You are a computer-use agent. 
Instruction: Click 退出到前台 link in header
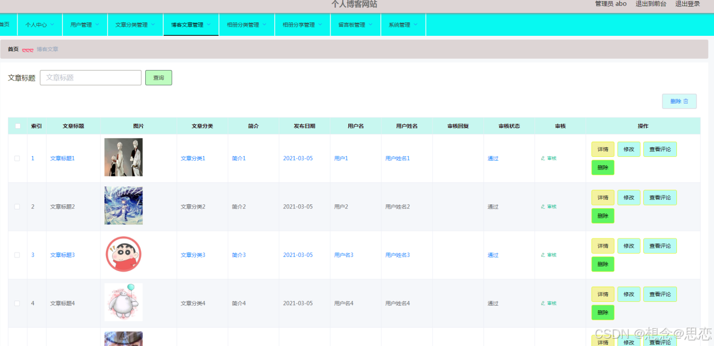click(651, 4)
